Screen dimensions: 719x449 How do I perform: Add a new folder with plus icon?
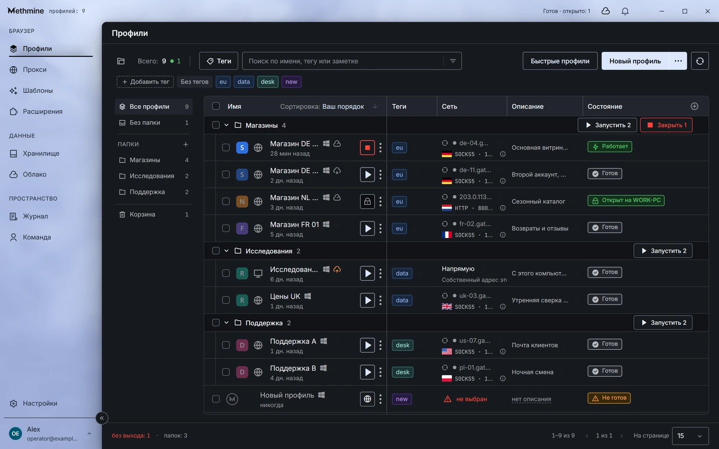[186, 144]
